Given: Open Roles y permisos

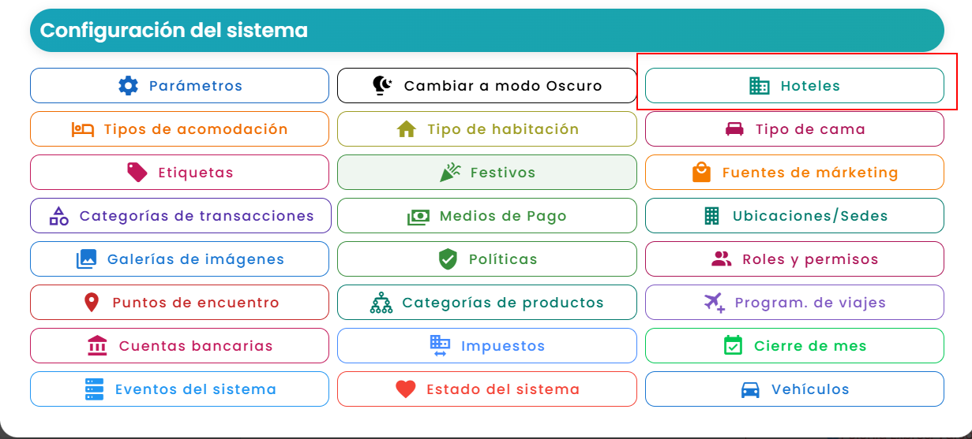Looking at the screenshot, I should pos(794,259).
